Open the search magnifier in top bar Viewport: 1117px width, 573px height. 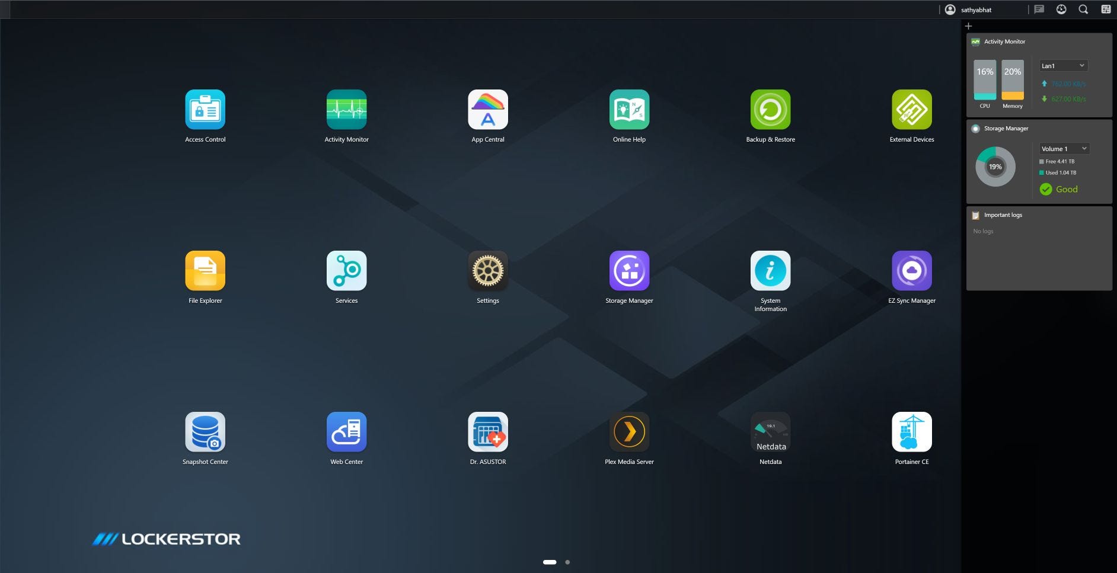1083,9
